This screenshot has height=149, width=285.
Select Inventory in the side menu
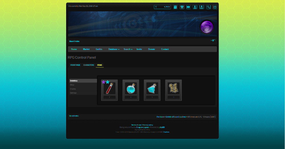click(x=83, y=81)
